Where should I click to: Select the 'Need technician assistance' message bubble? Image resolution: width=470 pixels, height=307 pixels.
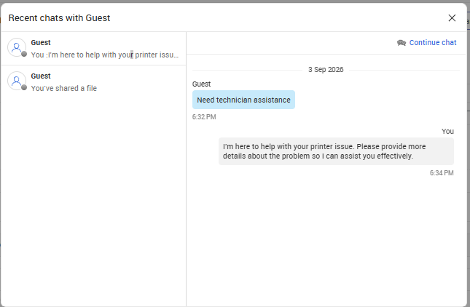tap(243, 100)
